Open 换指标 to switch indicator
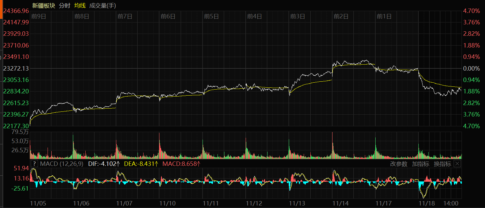This screenshot has height=208, width=485. tap(442, 164)
